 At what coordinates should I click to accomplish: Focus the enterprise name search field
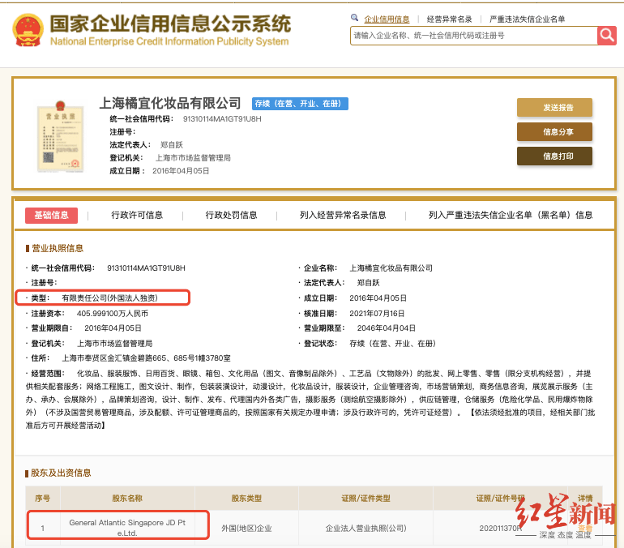[473, 36]
